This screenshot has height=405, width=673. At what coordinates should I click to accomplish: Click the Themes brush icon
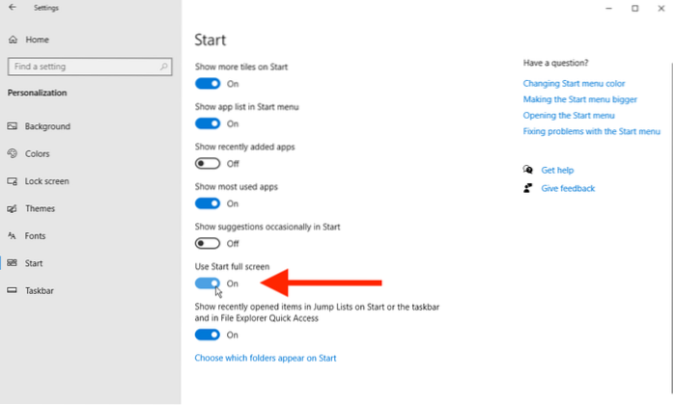(x=12, y=208)
